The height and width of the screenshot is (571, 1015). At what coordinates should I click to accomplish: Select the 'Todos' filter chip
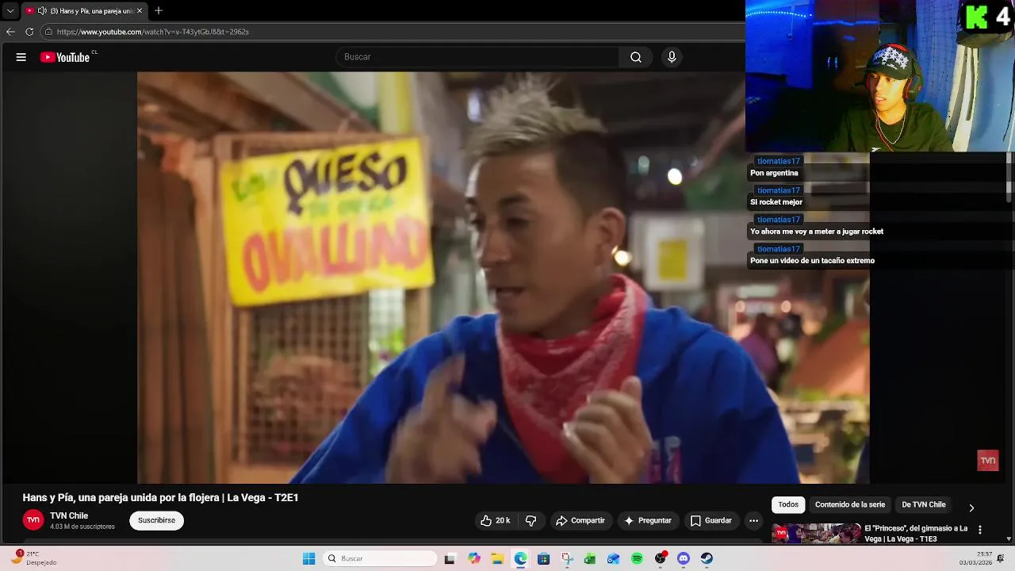[x=788, y=504]
